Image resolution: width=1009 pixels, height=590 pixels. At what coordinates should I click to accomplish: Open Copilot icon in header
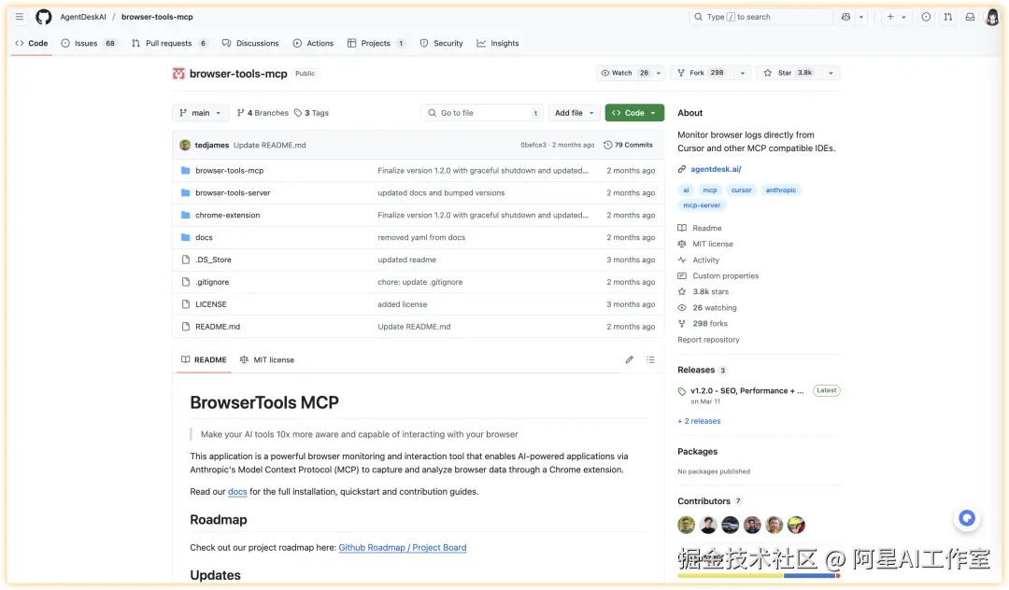point(846,17)
